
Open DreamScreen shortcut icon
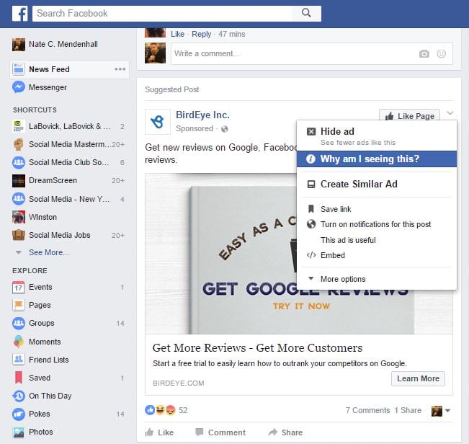(19, 181)
